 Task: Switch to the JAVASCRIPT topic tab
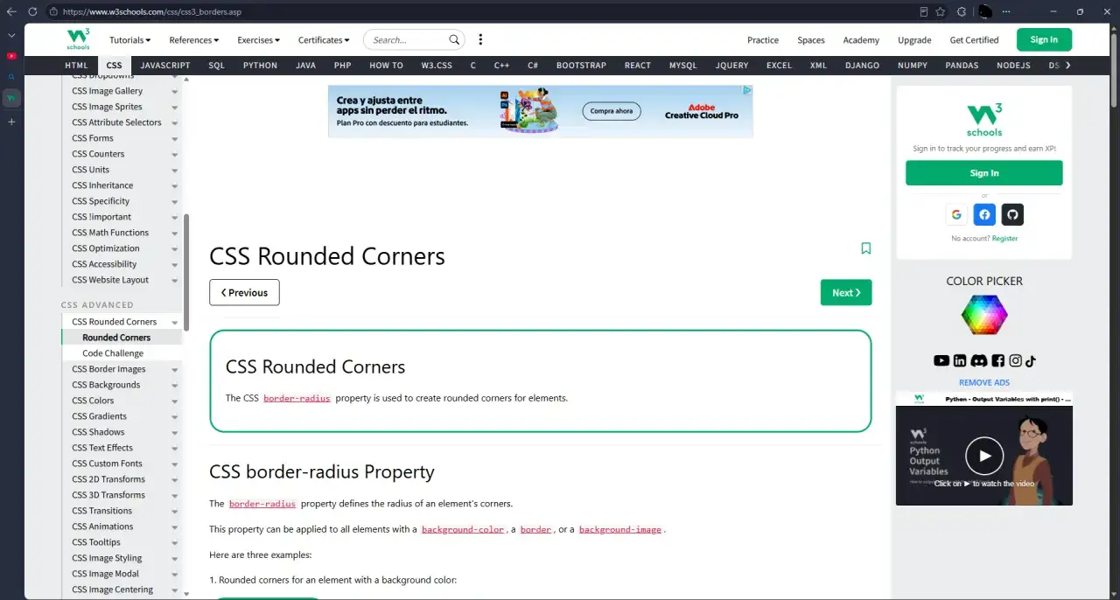click(x=164, y=66)
